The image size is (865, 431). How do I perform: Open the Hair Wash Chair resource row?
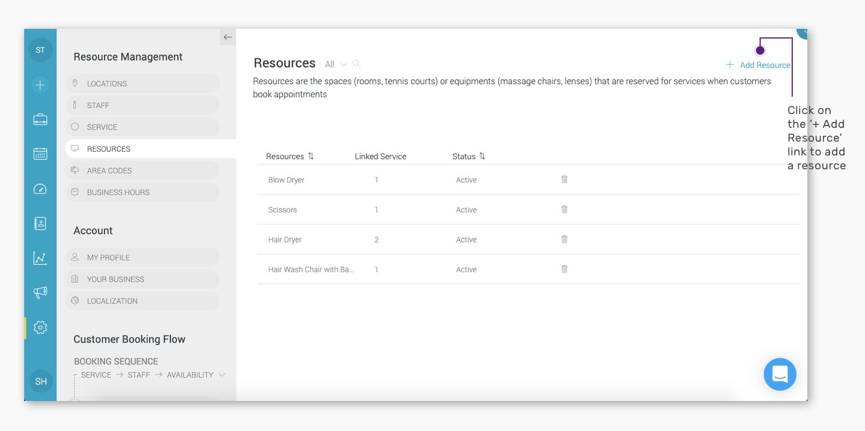528,270
